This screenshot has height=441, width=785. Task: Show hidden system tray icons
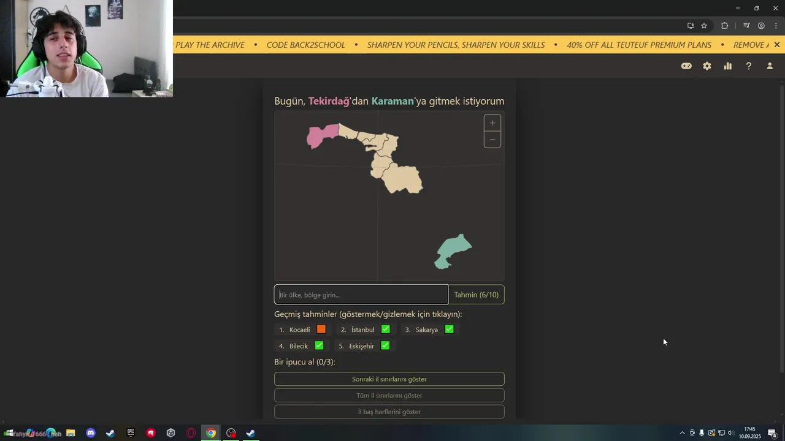click(x=682, y=433)
